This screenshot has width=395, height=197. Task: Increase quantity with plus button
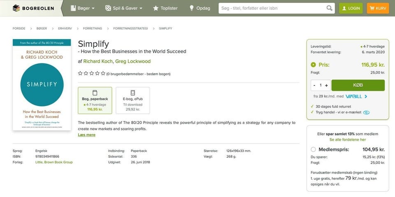point(327,85)
